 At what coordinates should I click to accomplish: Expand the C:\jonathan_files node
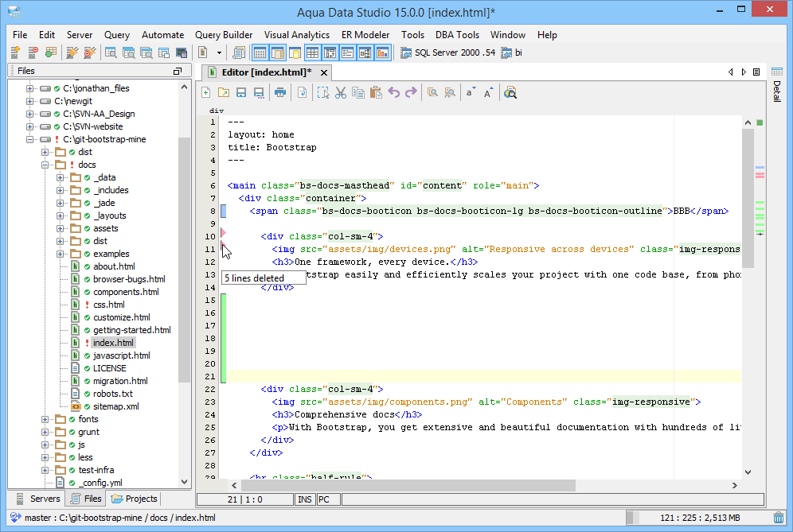pyautogui.click(x=29, y=88)
